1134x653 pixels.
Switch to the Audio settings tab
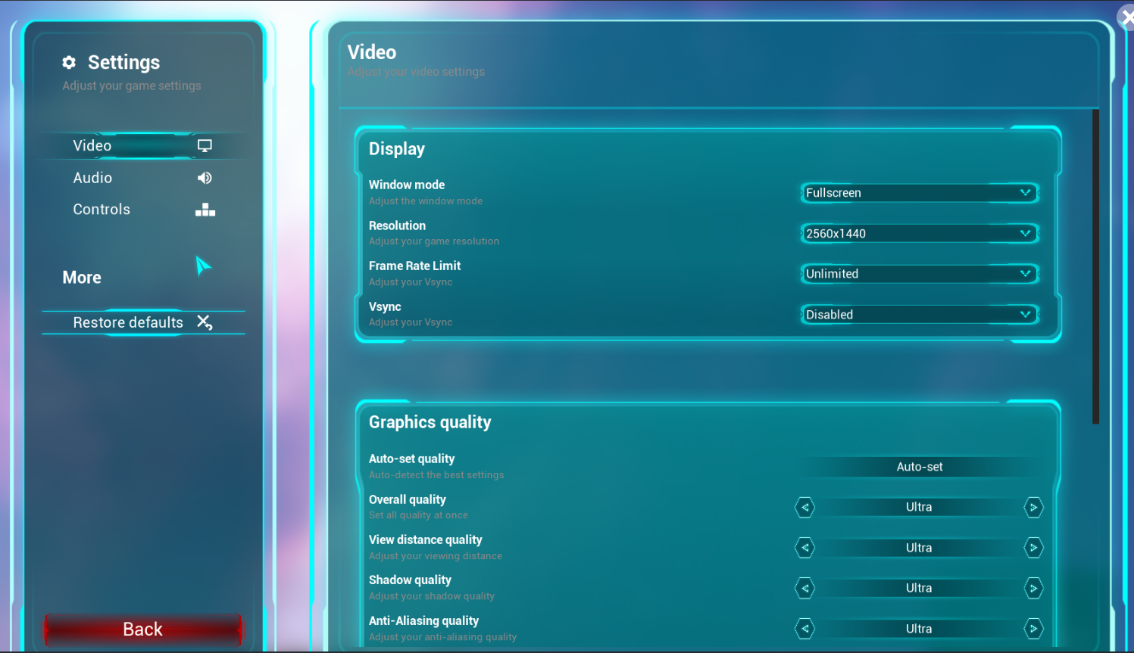point(93,178)
